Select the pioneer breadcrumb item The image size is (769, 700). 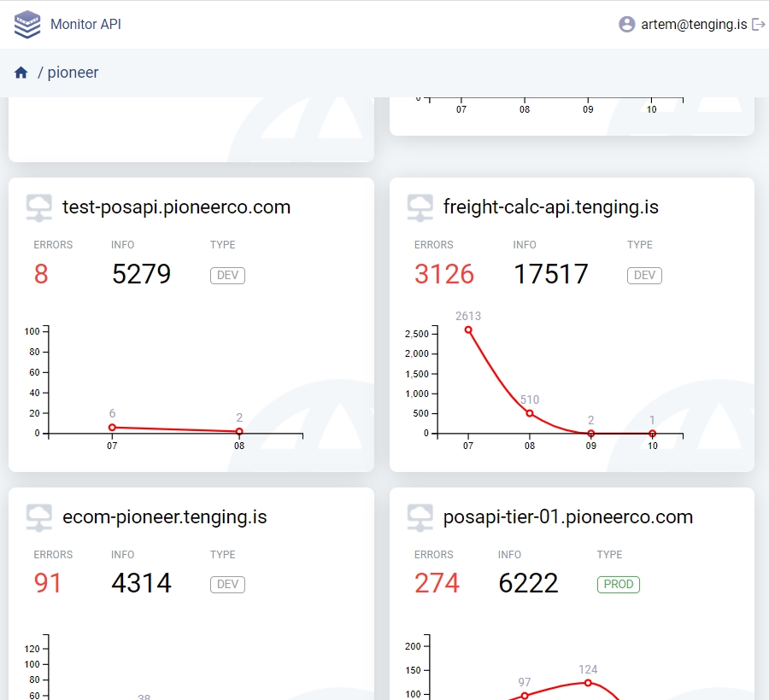click(x=73, y=73)
